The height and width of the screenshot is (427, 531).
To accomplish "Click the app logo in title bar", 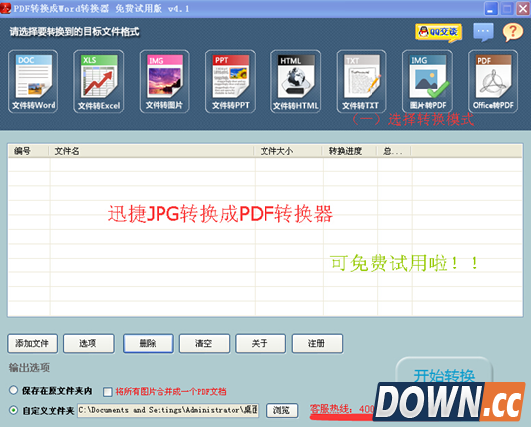I will coord(5,8).
